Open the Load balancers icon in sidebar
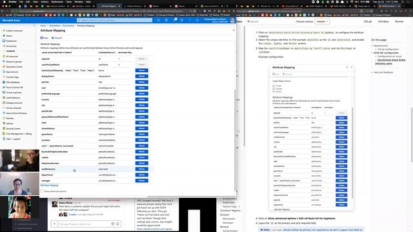Viewport: 413px width, 232px height. 4,97
